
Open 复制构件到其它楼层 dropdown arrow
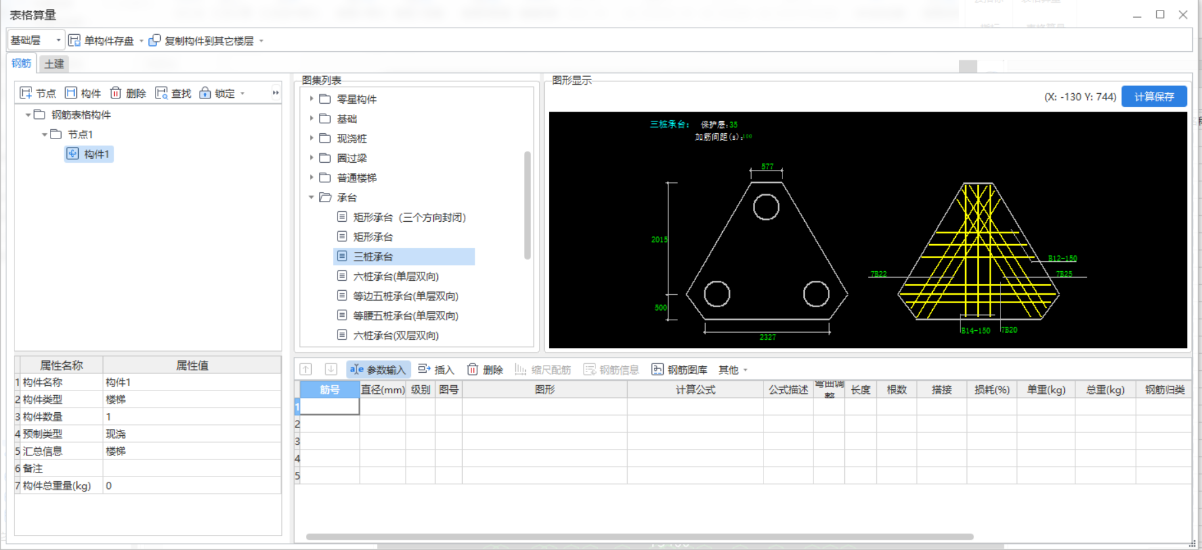[x=261, y=41]
